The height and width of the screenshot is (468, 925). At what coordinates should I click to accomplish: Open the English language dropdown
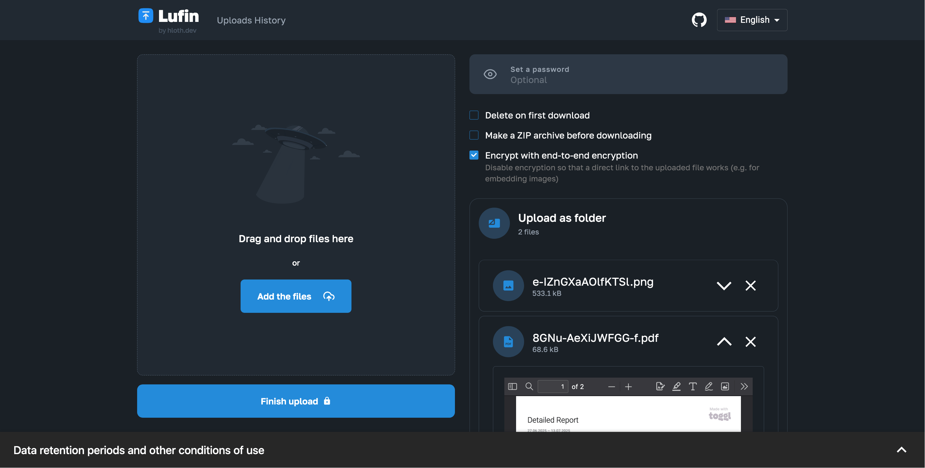pos(752,20)
